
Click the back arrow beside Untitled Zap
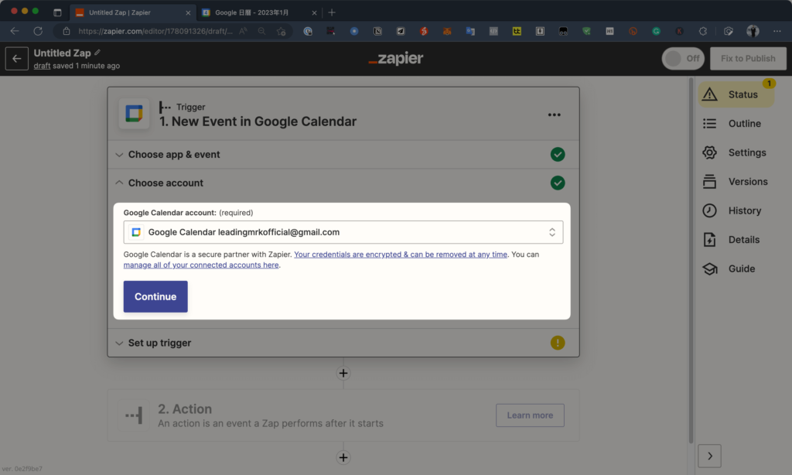tap(17, 59)
